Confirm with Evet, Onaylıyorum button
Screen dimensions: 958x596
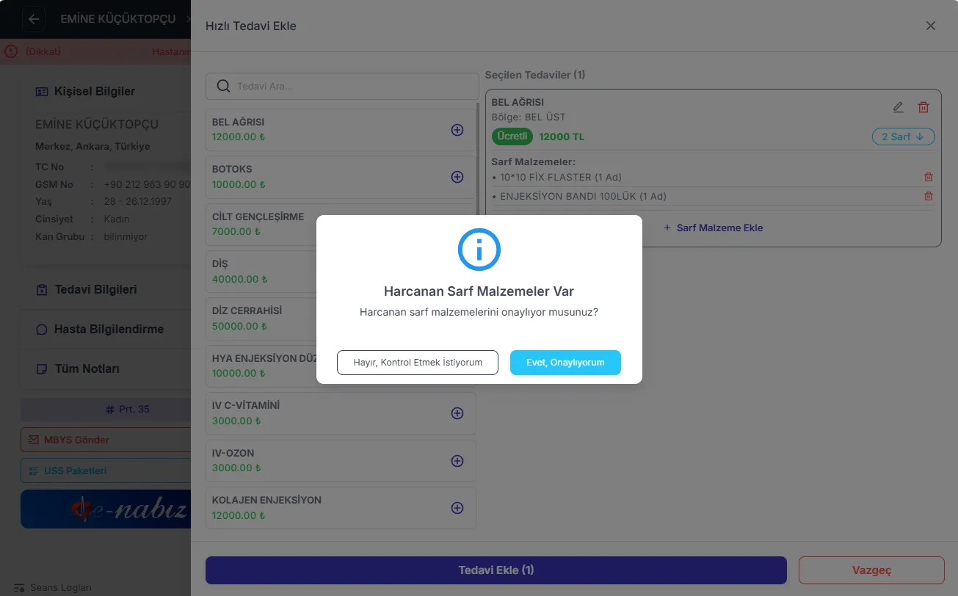tap(565, 363)
